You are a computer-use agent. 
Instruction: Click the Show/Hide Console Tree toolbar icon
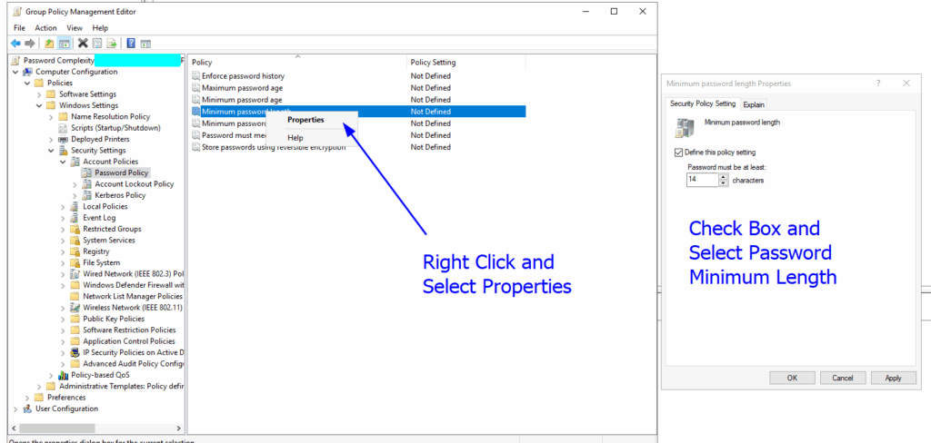click(x=64, y=43)
